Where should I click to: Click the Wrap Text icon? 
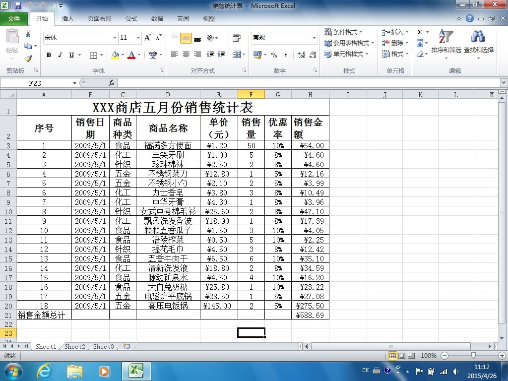point(237,38)
